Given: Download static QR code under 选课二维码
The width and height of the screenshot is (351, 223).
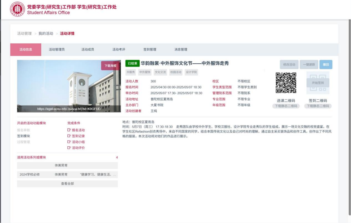Looking at the screenshot, I should [x=286, y=106].
